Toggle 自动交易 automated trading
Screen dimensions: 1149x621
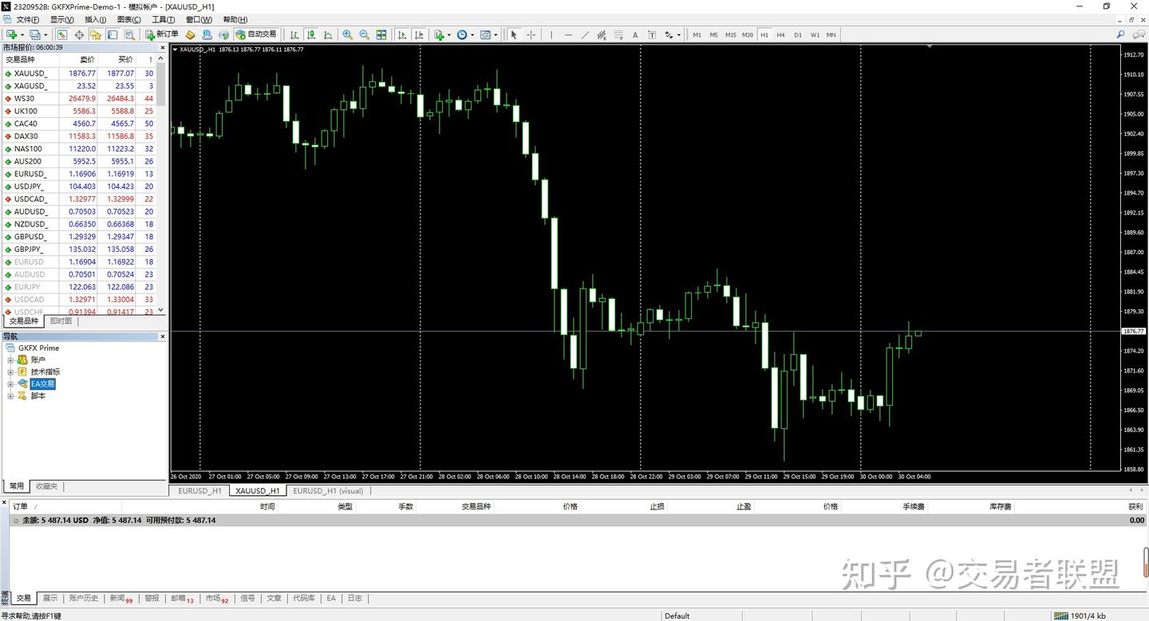[x=255, y=34]
